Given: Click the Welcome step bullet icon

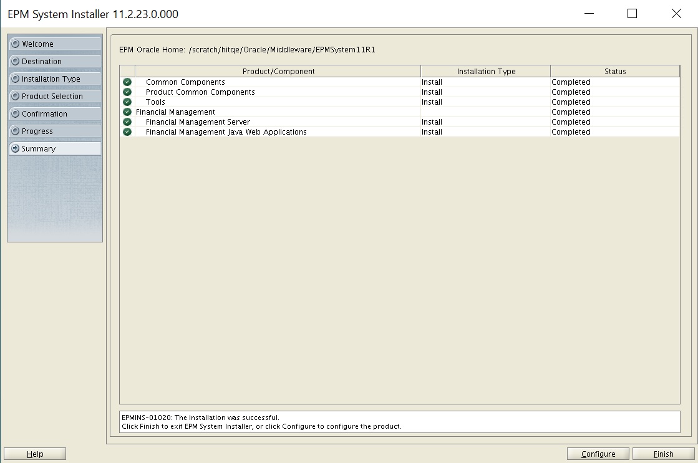Looking at the screenshot, I should point(16,44).
